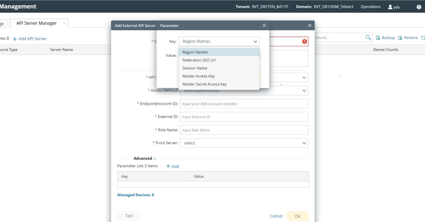Open the Key dropdown showing Region Names
This screenshot has width=425, height=222.
pyautogui.click(x=219, y=41)
